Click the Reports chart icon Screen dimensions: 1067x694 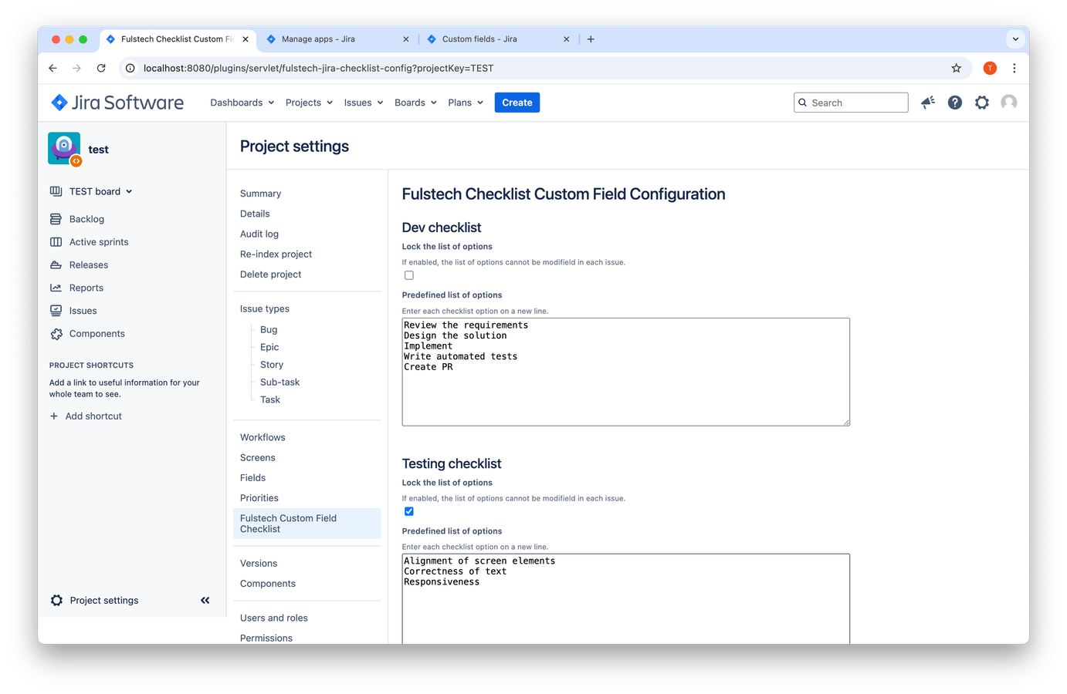click(56, 288)
